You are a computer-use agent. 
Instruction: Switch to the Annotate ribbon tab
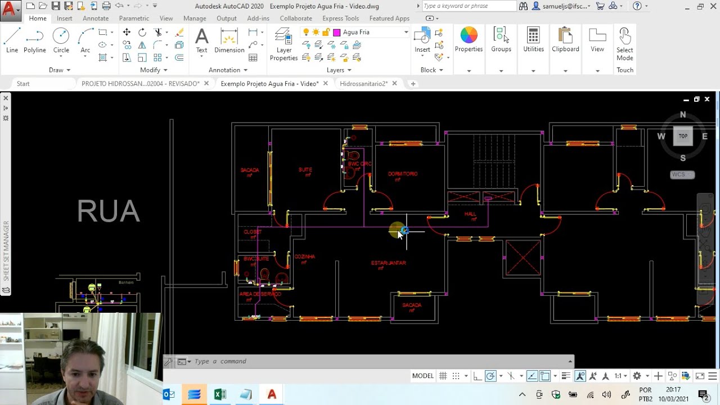coord(96,18)
